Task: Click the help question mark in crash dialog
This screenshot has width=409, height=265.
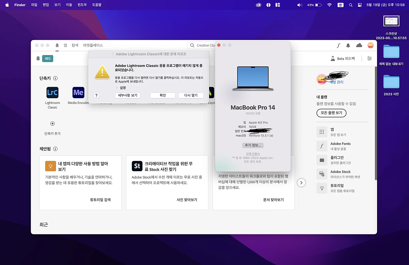Action: [x=96, y=95]
